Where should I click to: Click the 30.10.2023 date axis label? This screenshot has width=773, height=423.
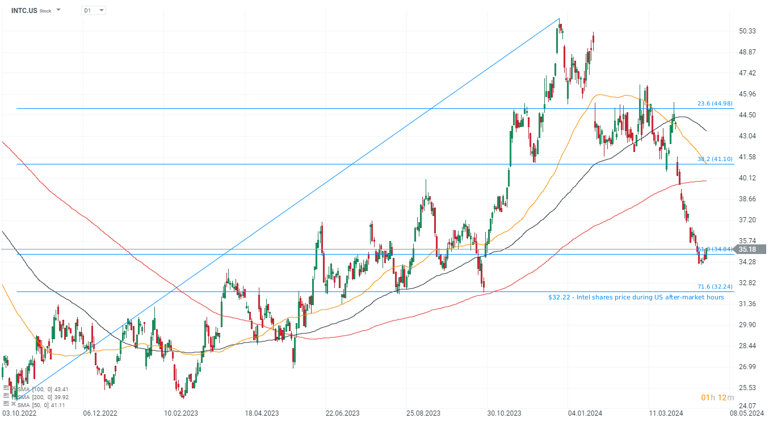pos(506,413)
